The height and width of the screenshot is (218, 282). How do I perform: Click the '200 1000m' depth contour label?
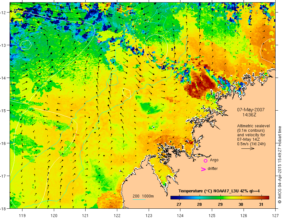[x=143, y=196]
